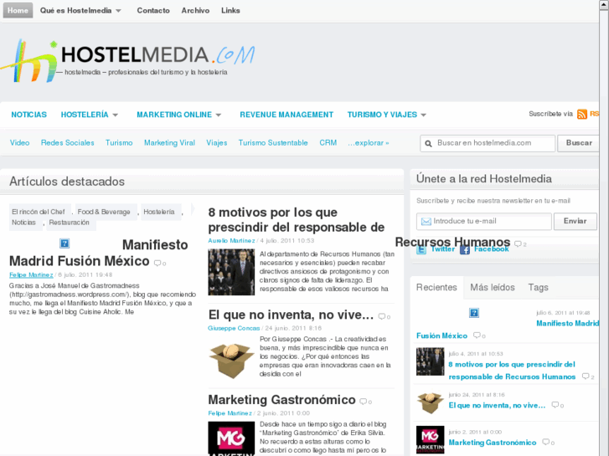The width and height of the screenshot is (609, 456).
Task: Click comment bubble after El que no inventa headline
Action: (382, 316)
